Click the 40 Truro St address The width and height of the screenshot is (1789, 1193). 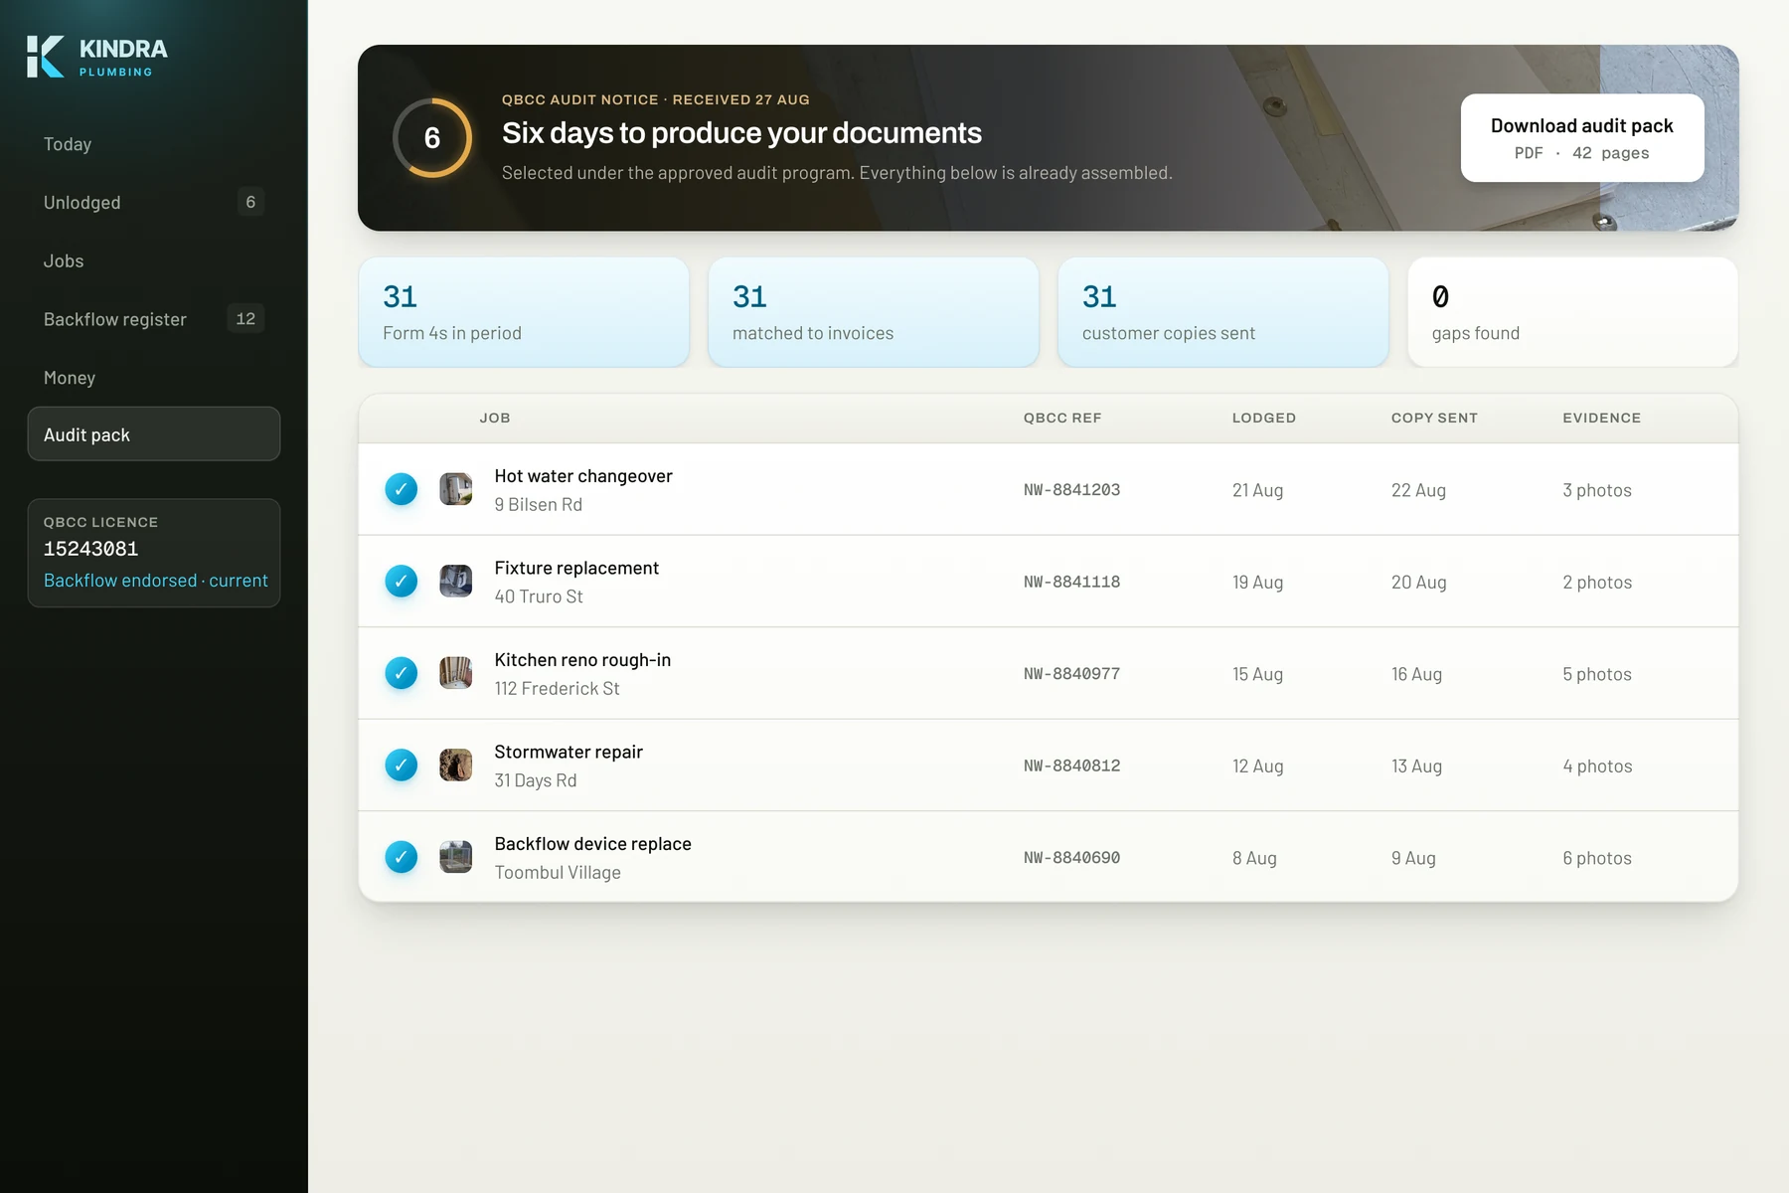point(539,596)
